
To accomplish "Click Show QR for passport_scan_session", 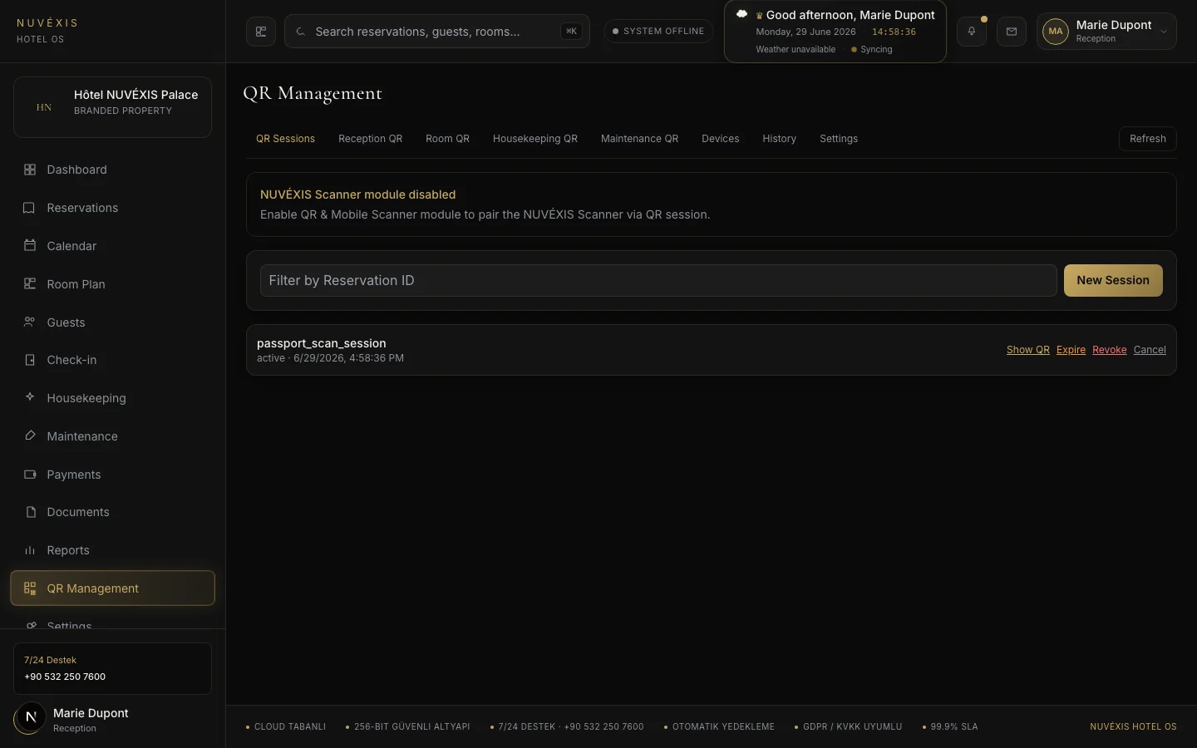I will (x=1027, y=350).
